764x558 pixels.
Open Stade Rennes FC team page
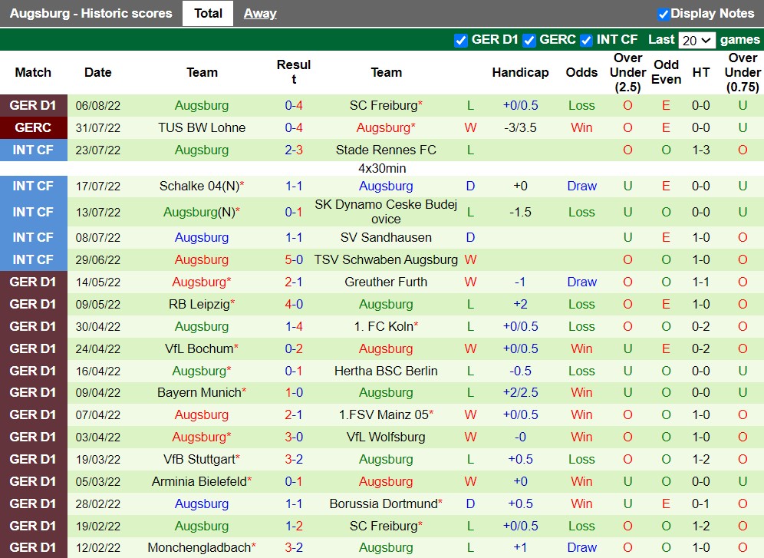tap(386, 150)
